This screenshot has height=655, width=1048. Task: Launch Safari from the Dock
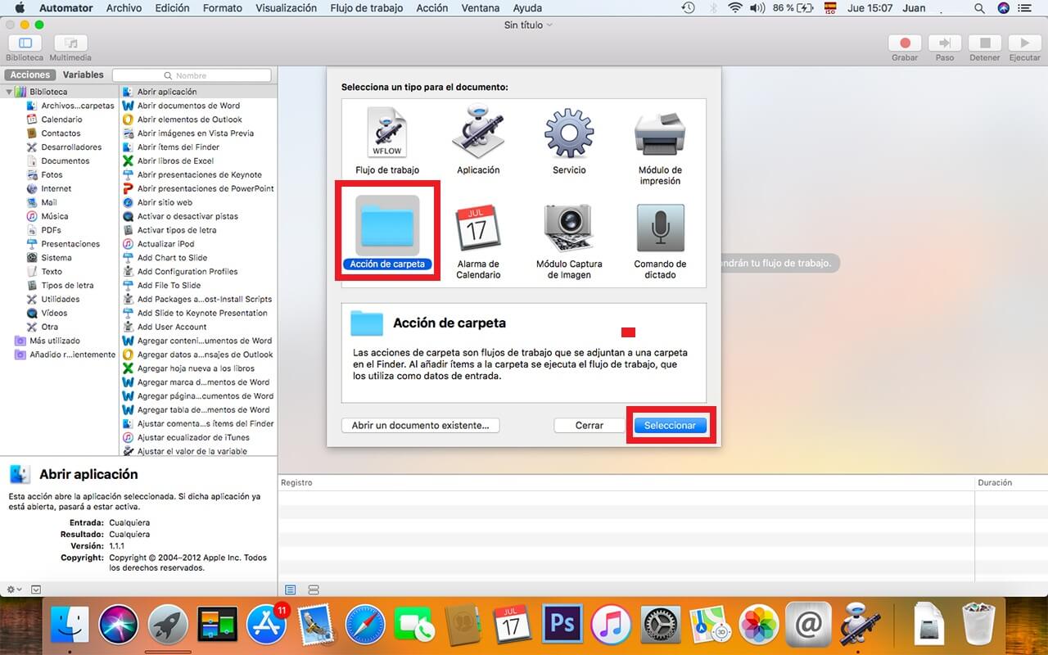[x=364, y=626]
